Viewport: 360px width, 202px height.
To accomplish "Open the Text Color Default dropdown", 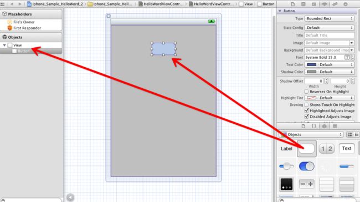I will [x=336, y=64].
